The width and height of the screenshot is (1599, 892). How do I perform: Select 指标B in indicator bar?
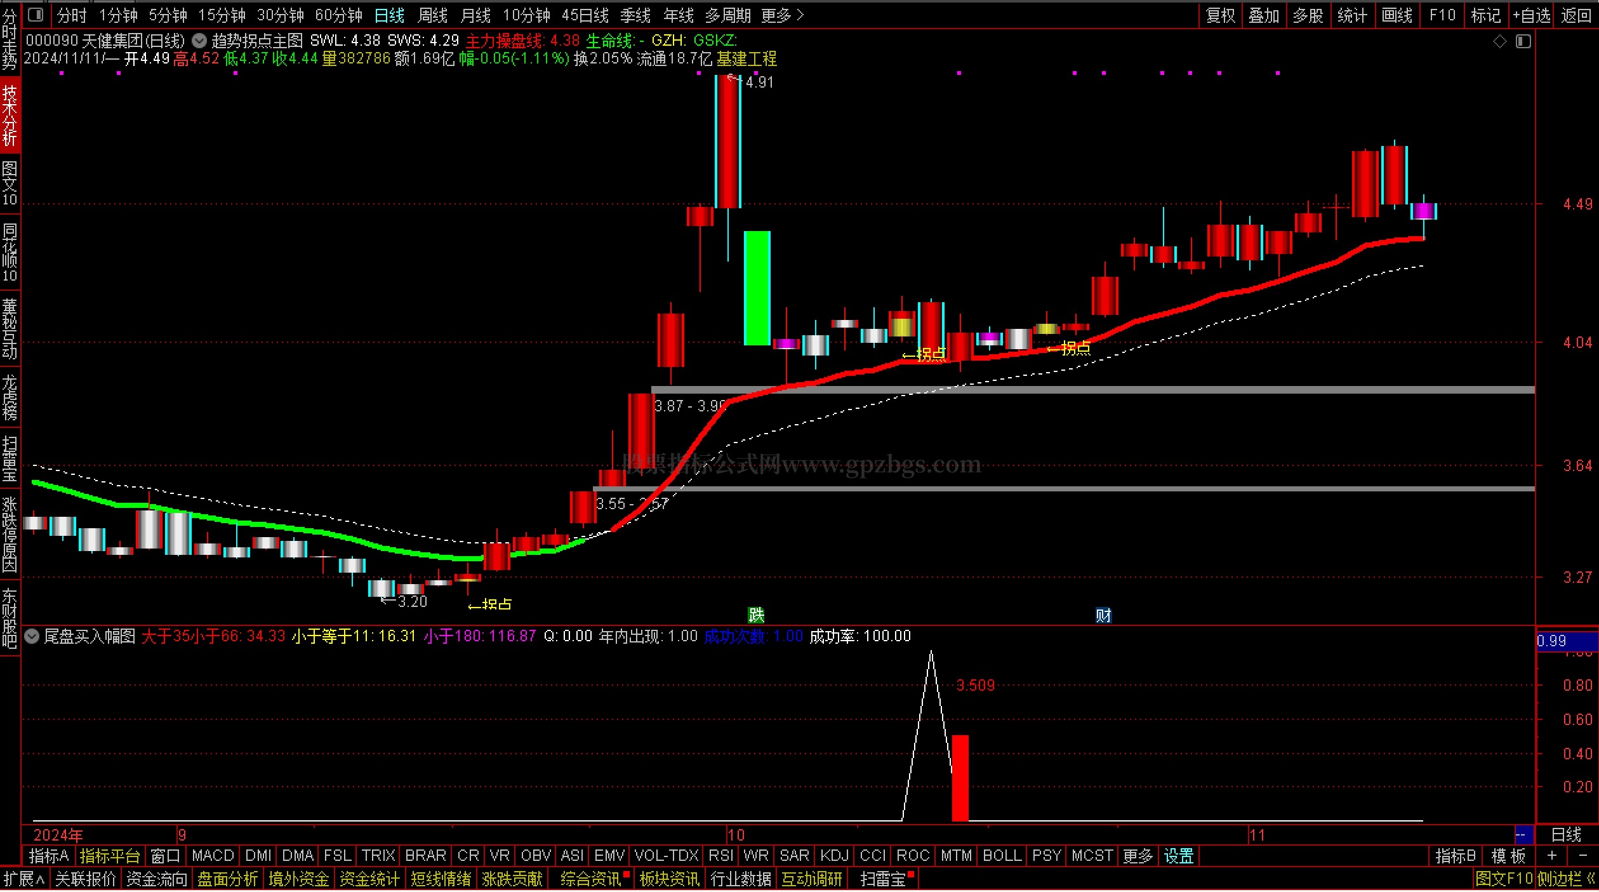pos(1456,856)
